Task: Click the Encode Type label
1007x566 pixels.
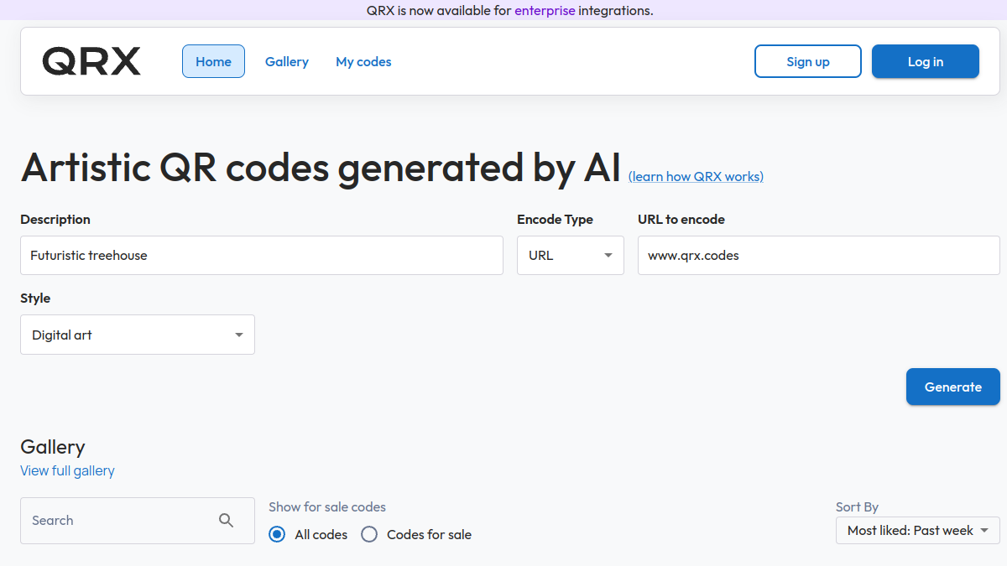Action: (x=555, y=219)
